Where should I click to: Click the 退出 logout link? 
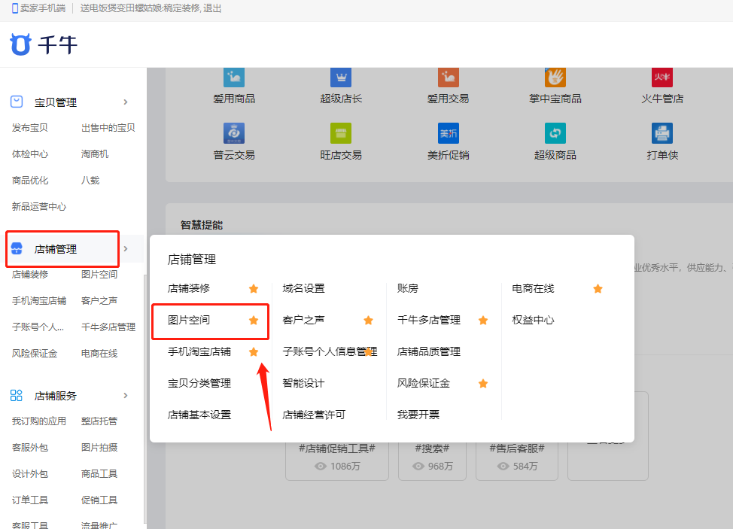[x=212, y=8]
